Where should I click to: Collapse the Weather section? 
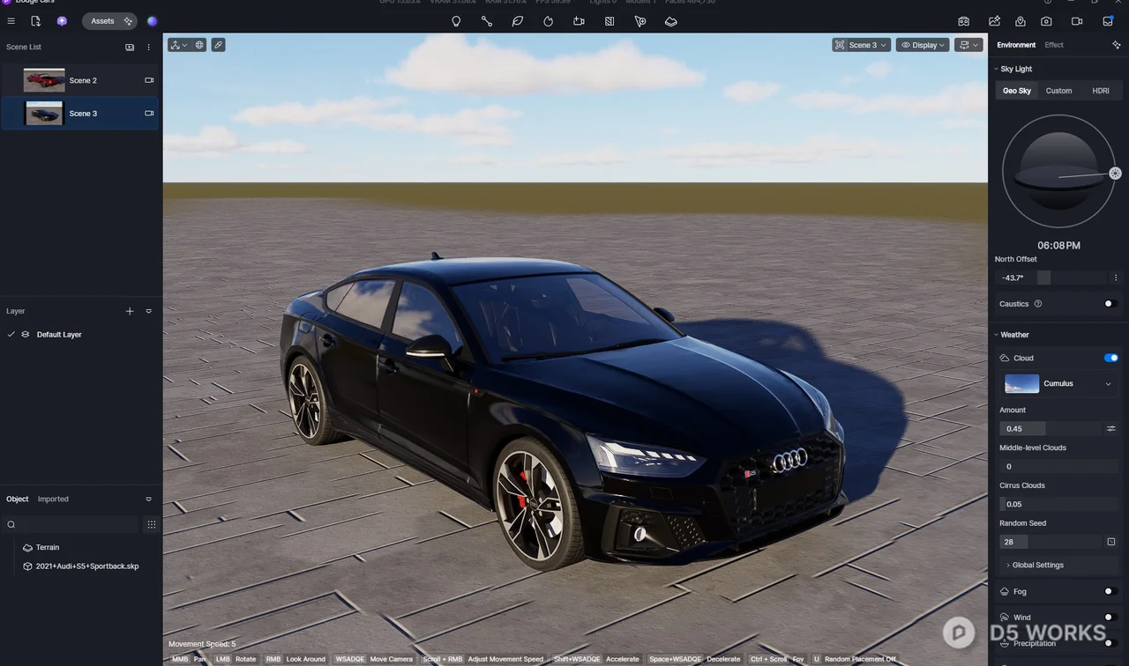click(x=996, y=335)
